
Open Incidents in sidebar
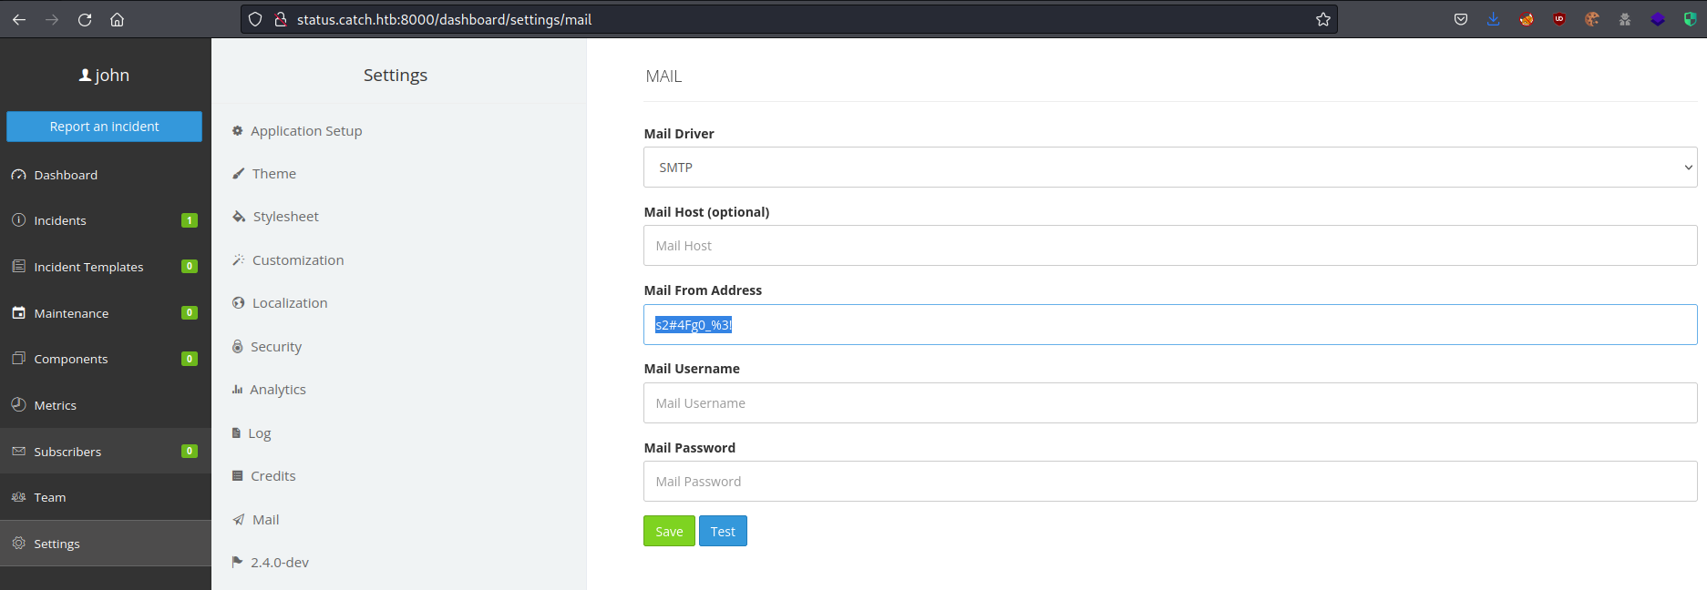[106, 220]
